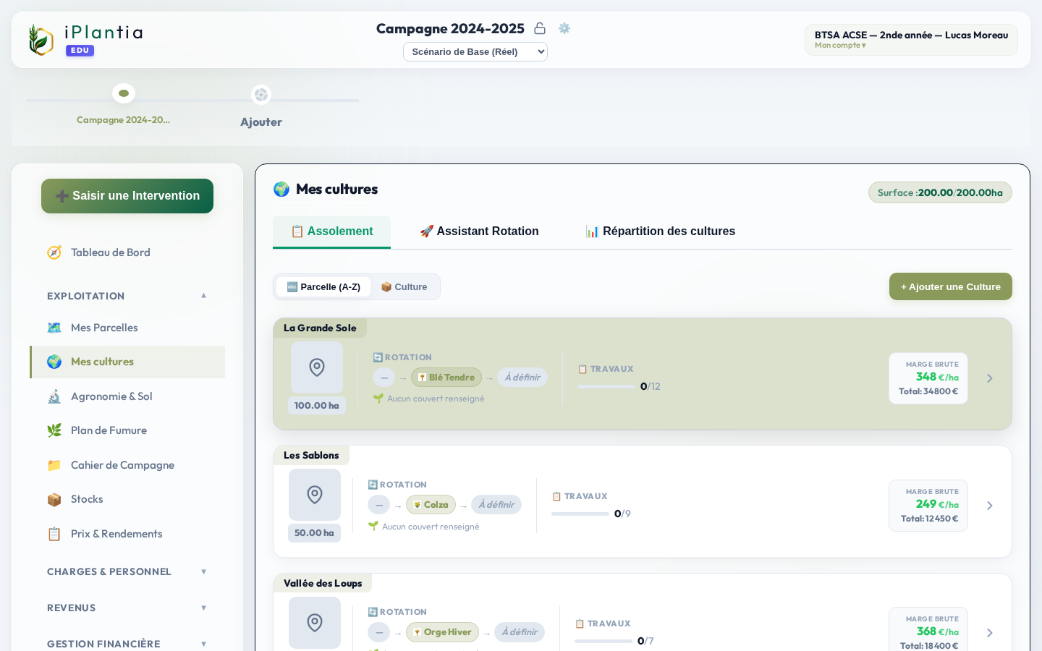Screen dimensions: 1042x651
Task: Click the 100.00 ha label
Action: 317,406
